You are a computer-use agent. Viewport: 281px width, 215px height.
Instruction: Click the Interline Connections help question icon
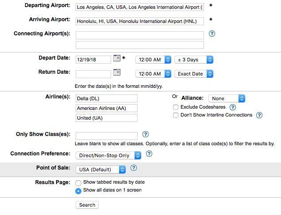pos(259,115)
